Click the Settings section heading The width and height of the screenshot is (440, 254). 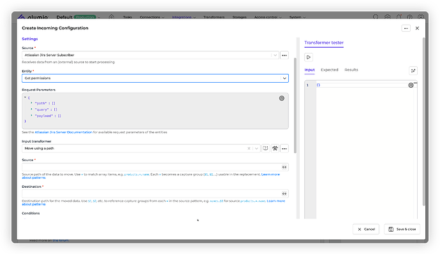tap(30, 39)
